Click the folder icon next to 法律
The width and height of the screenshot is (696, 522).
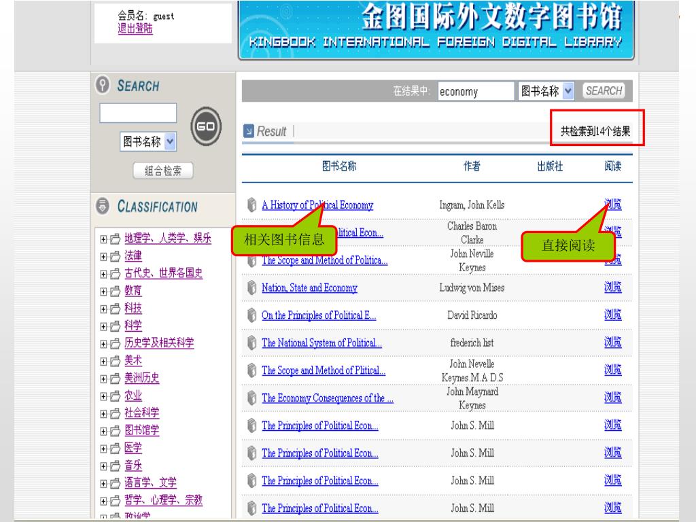pos(115,256)
